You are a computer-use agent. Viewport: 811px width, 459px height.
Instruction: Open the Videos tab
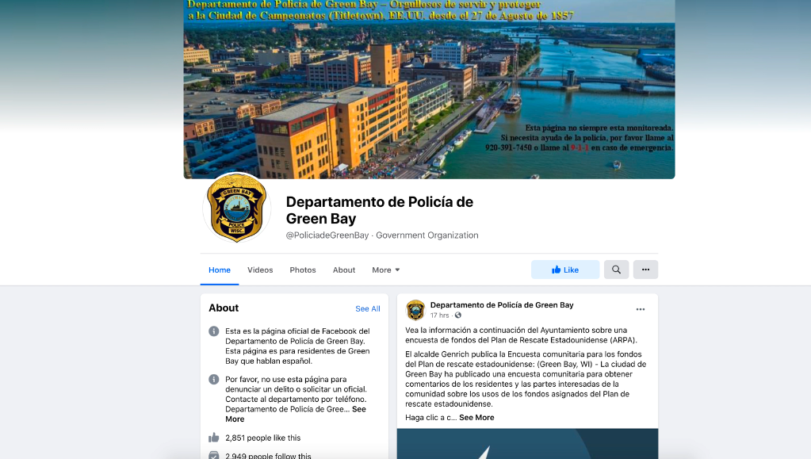[259, 270]
